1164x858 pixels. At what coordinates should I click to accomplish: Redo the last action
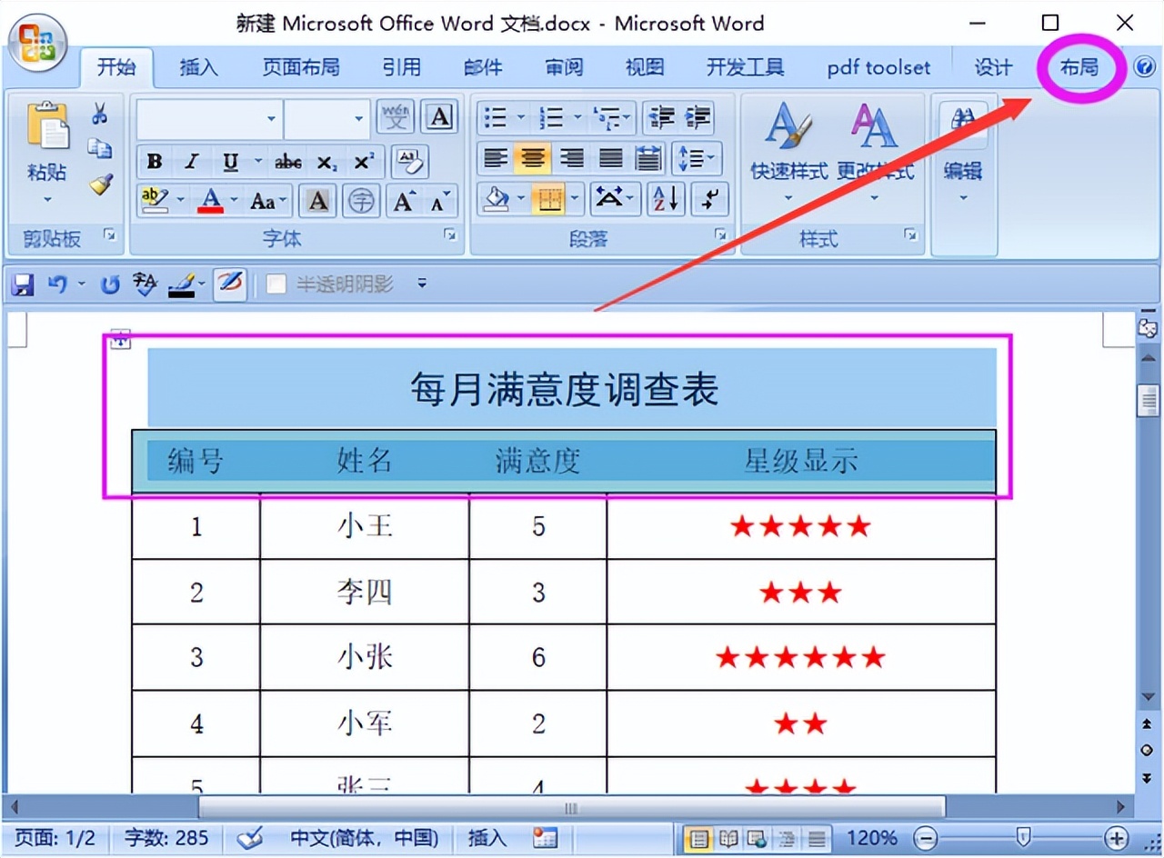[x=110, y=285]
